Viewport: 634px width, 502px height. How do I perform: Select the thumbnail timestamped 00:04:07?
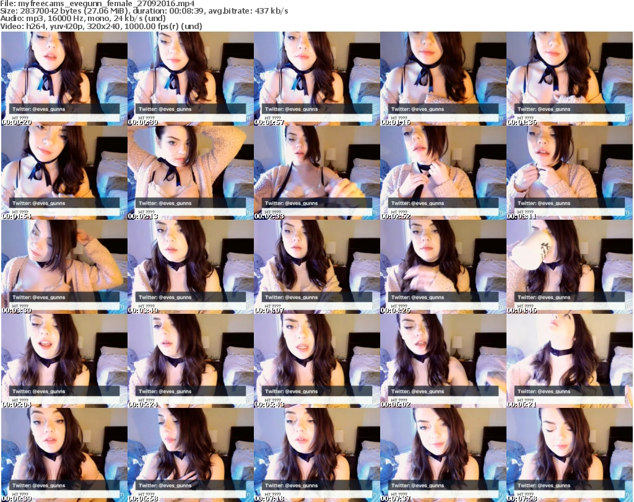click(317, 267)
